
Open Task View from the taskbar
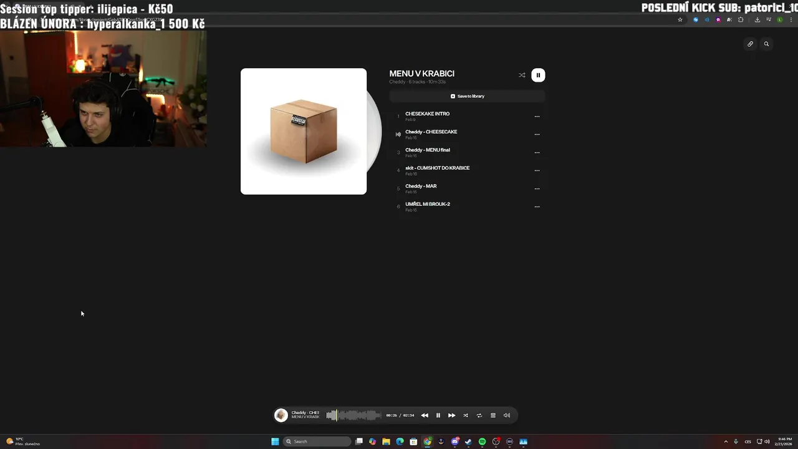359,442
